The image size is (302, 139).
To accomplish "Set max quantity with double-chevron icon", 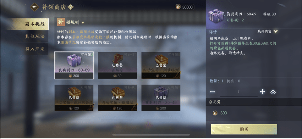I will point(273,92).
